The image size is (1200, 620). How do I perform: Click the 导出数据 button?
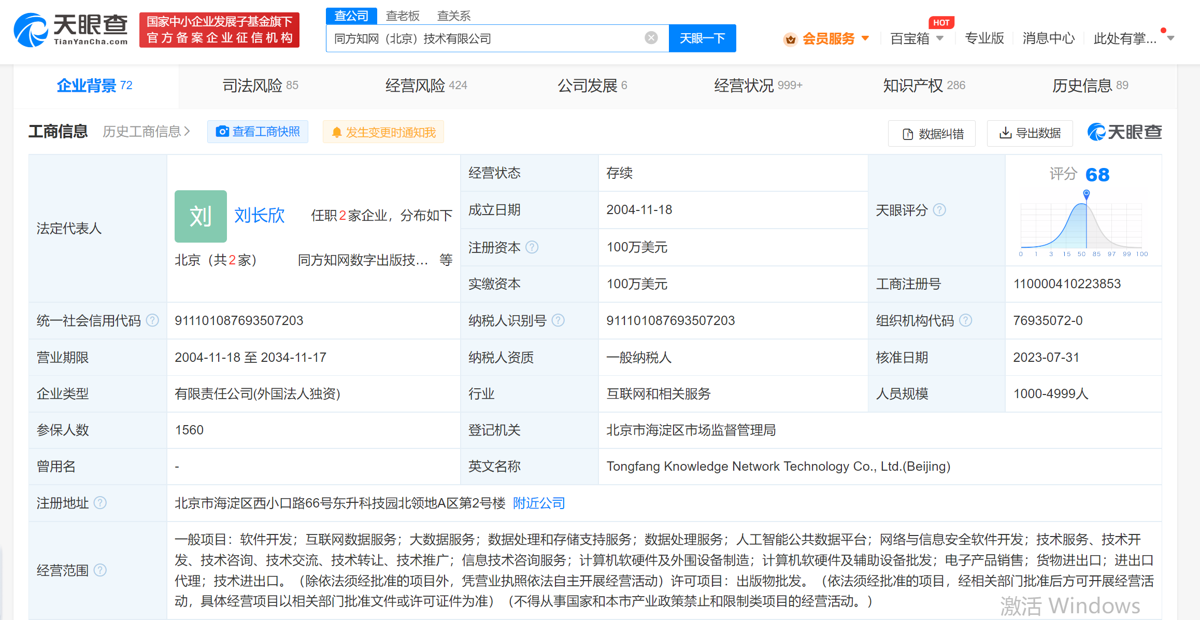[x=1030, y=133]
